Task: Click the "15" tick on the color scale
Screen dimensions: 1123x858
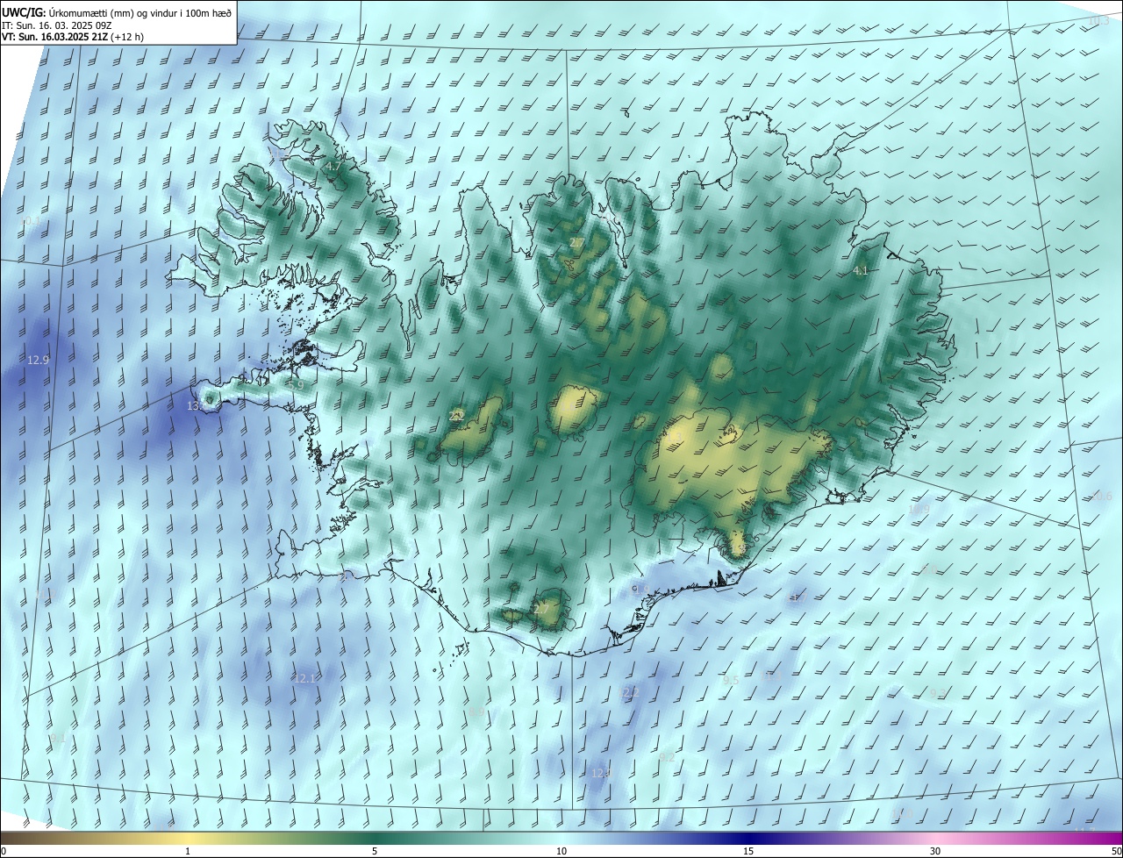Action: click(x=748, y=851)
